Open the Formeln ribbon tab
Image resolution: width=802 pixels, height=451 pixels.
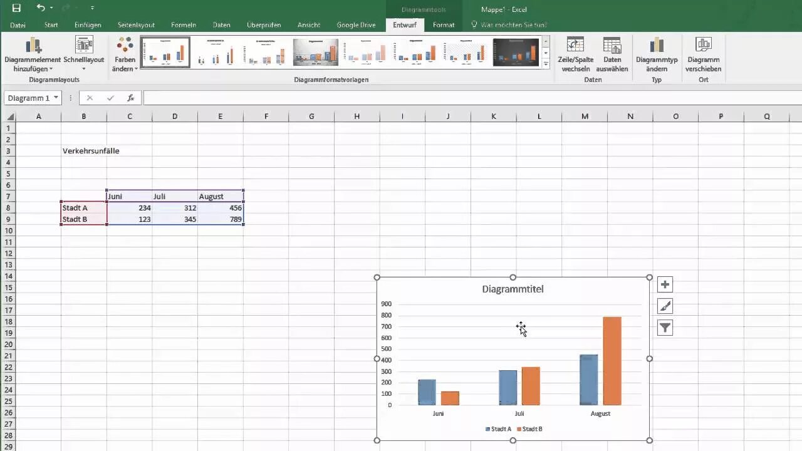184,25
